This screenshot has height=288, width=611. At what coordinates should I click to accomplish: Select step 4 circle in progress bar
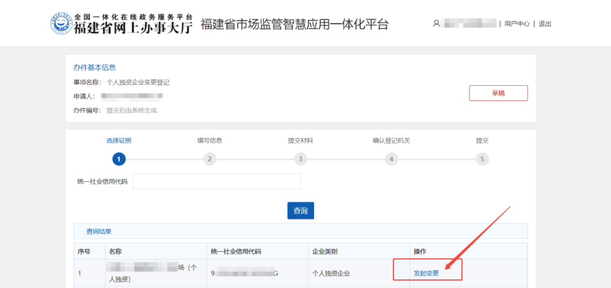coord(391,159)
